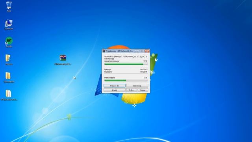Click the 'Pozostało' remaining time label
The image size is (252, 142).
pos(108,72)
